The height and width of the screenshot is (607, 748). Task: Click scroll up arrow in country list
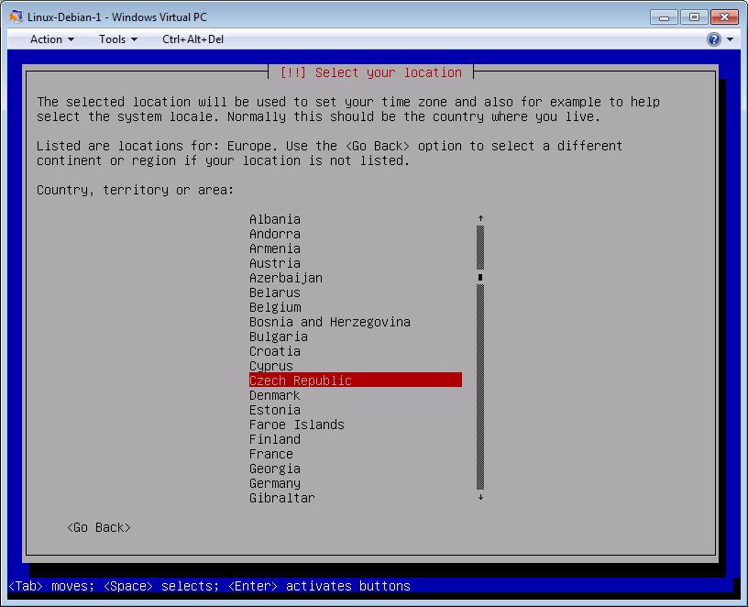480,219
